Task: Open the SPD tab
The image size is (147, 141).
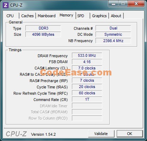Action: pos(83,16)
